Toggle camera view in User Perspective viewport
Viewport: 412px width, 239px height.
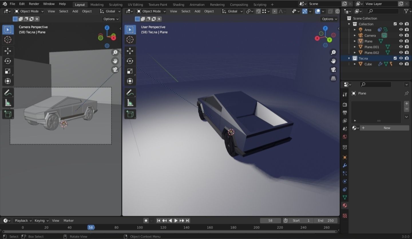(333, 70)
